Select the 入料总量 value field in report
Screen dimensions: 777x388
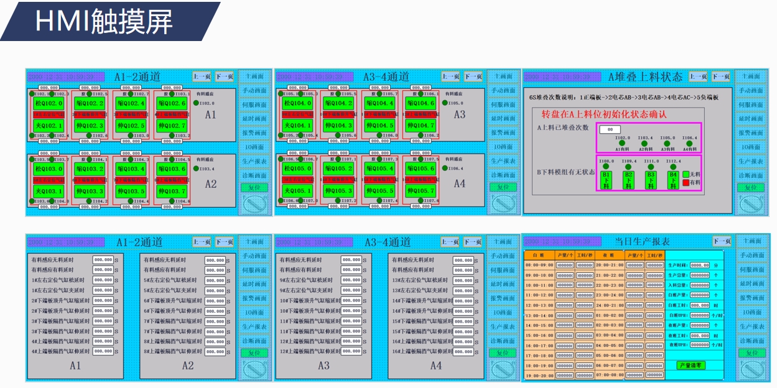pyautogui.click(x=700, y=285)
